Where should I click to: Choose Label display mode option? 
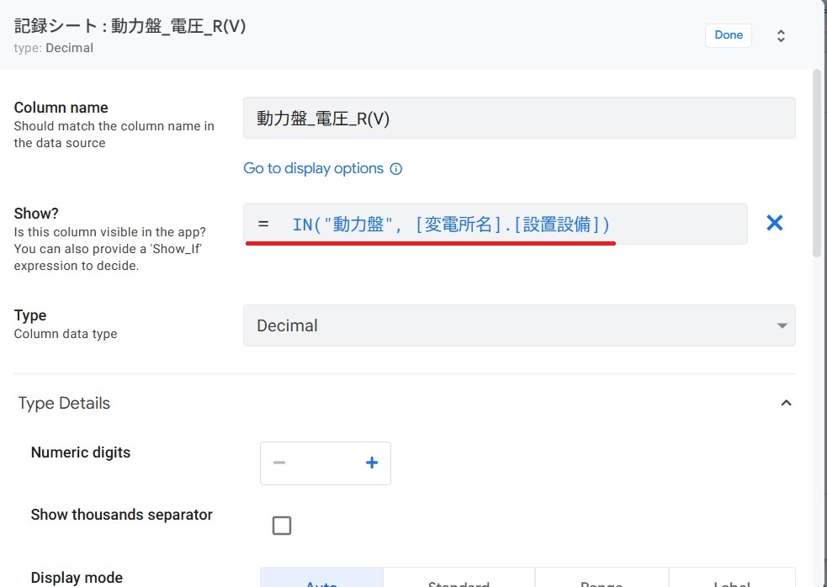[x=730, y=580]
